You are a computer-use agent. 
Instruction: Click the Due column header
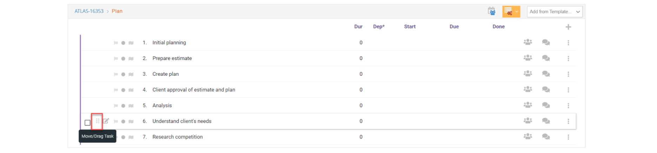click(x=454, y=27)
